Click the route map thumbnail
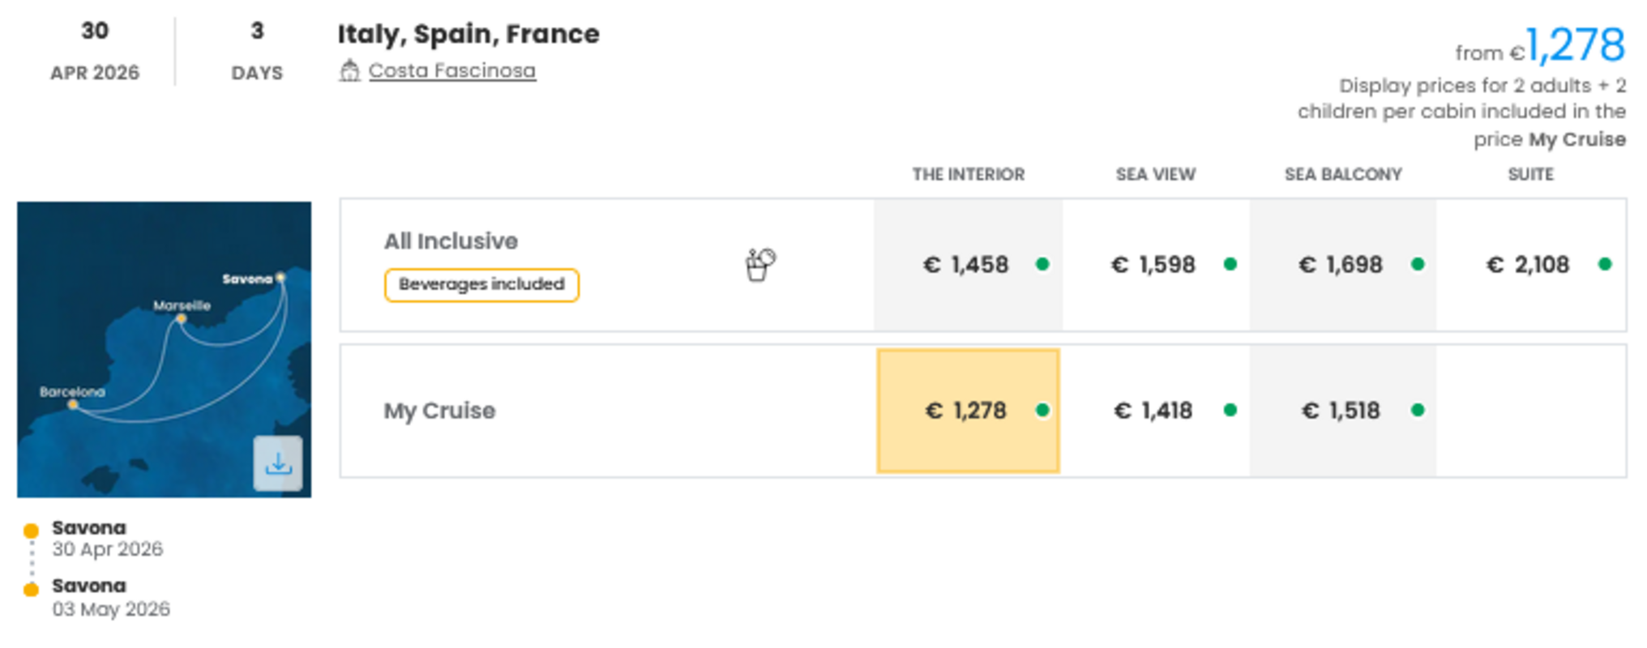The image size is (1647, 648). coord(164,348)
